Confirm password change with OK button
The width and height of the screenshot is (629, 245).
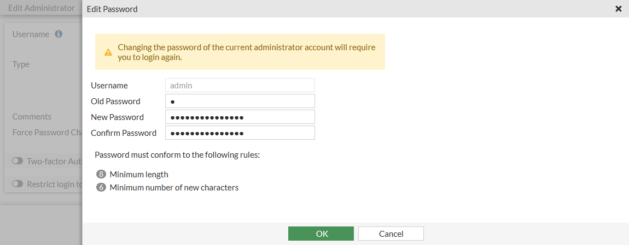pos(321,234)
